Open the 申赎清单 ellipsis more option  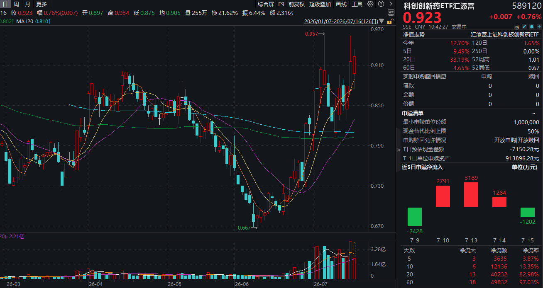(x=533, y=113)
